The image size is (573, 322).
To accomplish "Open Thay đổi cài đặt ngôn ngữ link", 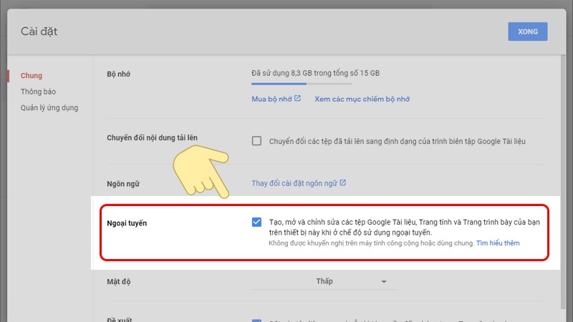I will [294, 183].
